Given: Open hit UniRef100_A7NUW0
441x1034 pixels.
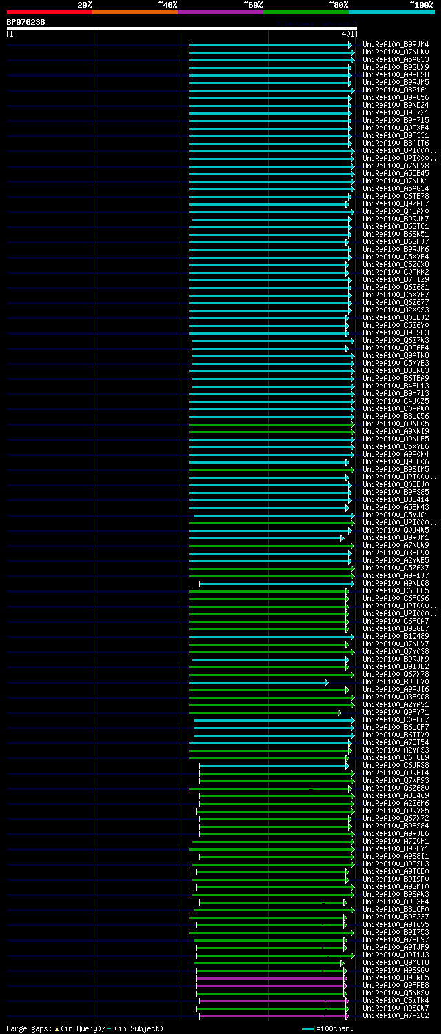Looking at the screenshot, I should [396, 52].
